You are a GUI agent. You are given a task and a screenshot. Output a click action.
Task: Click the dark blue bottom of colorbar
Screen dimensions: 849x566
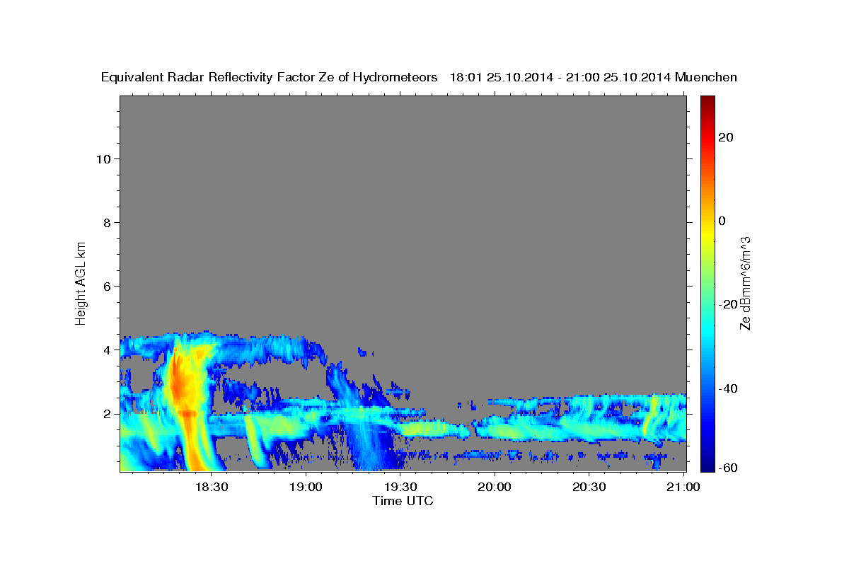(x=707, y=463)
